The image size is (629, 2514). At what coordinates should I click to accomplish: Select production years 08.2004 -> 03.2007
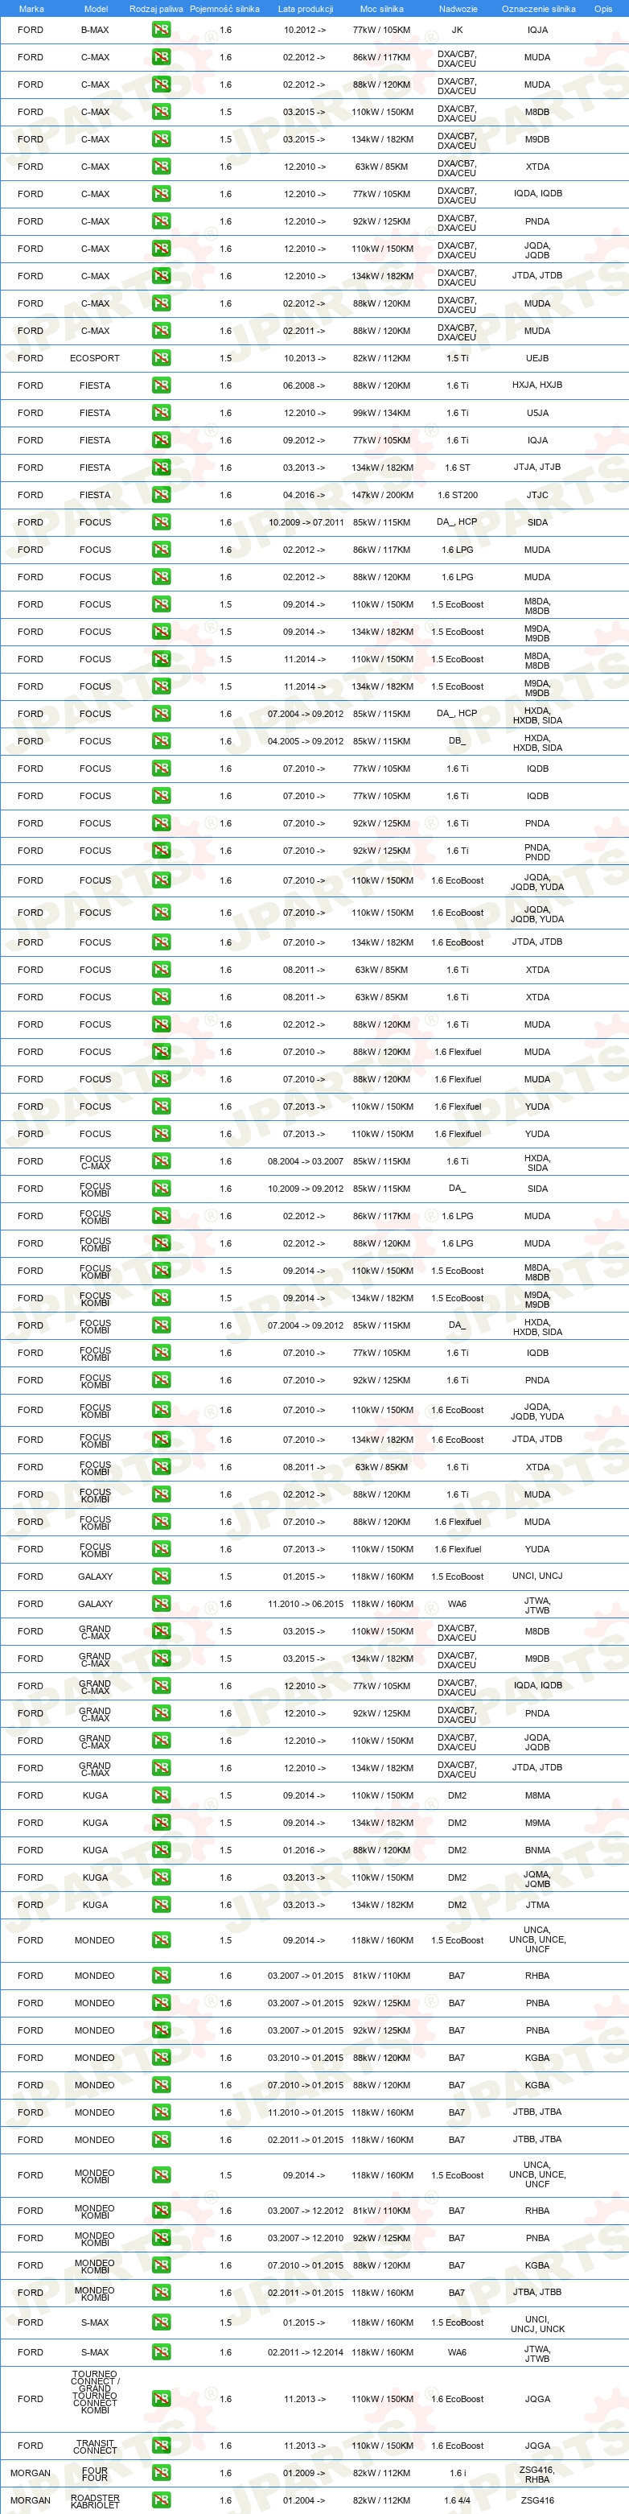point(305,1161)
